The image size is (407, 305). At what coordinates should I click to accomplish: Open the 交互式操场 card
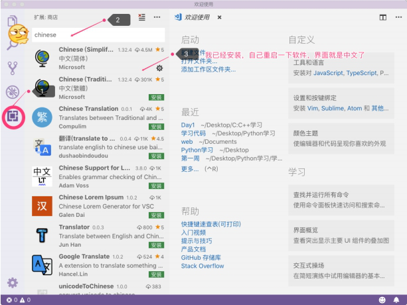341,271
